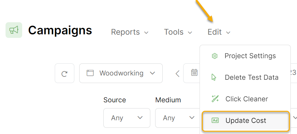
Task: Click the Update Cost Ad icon
Action: 215,121
